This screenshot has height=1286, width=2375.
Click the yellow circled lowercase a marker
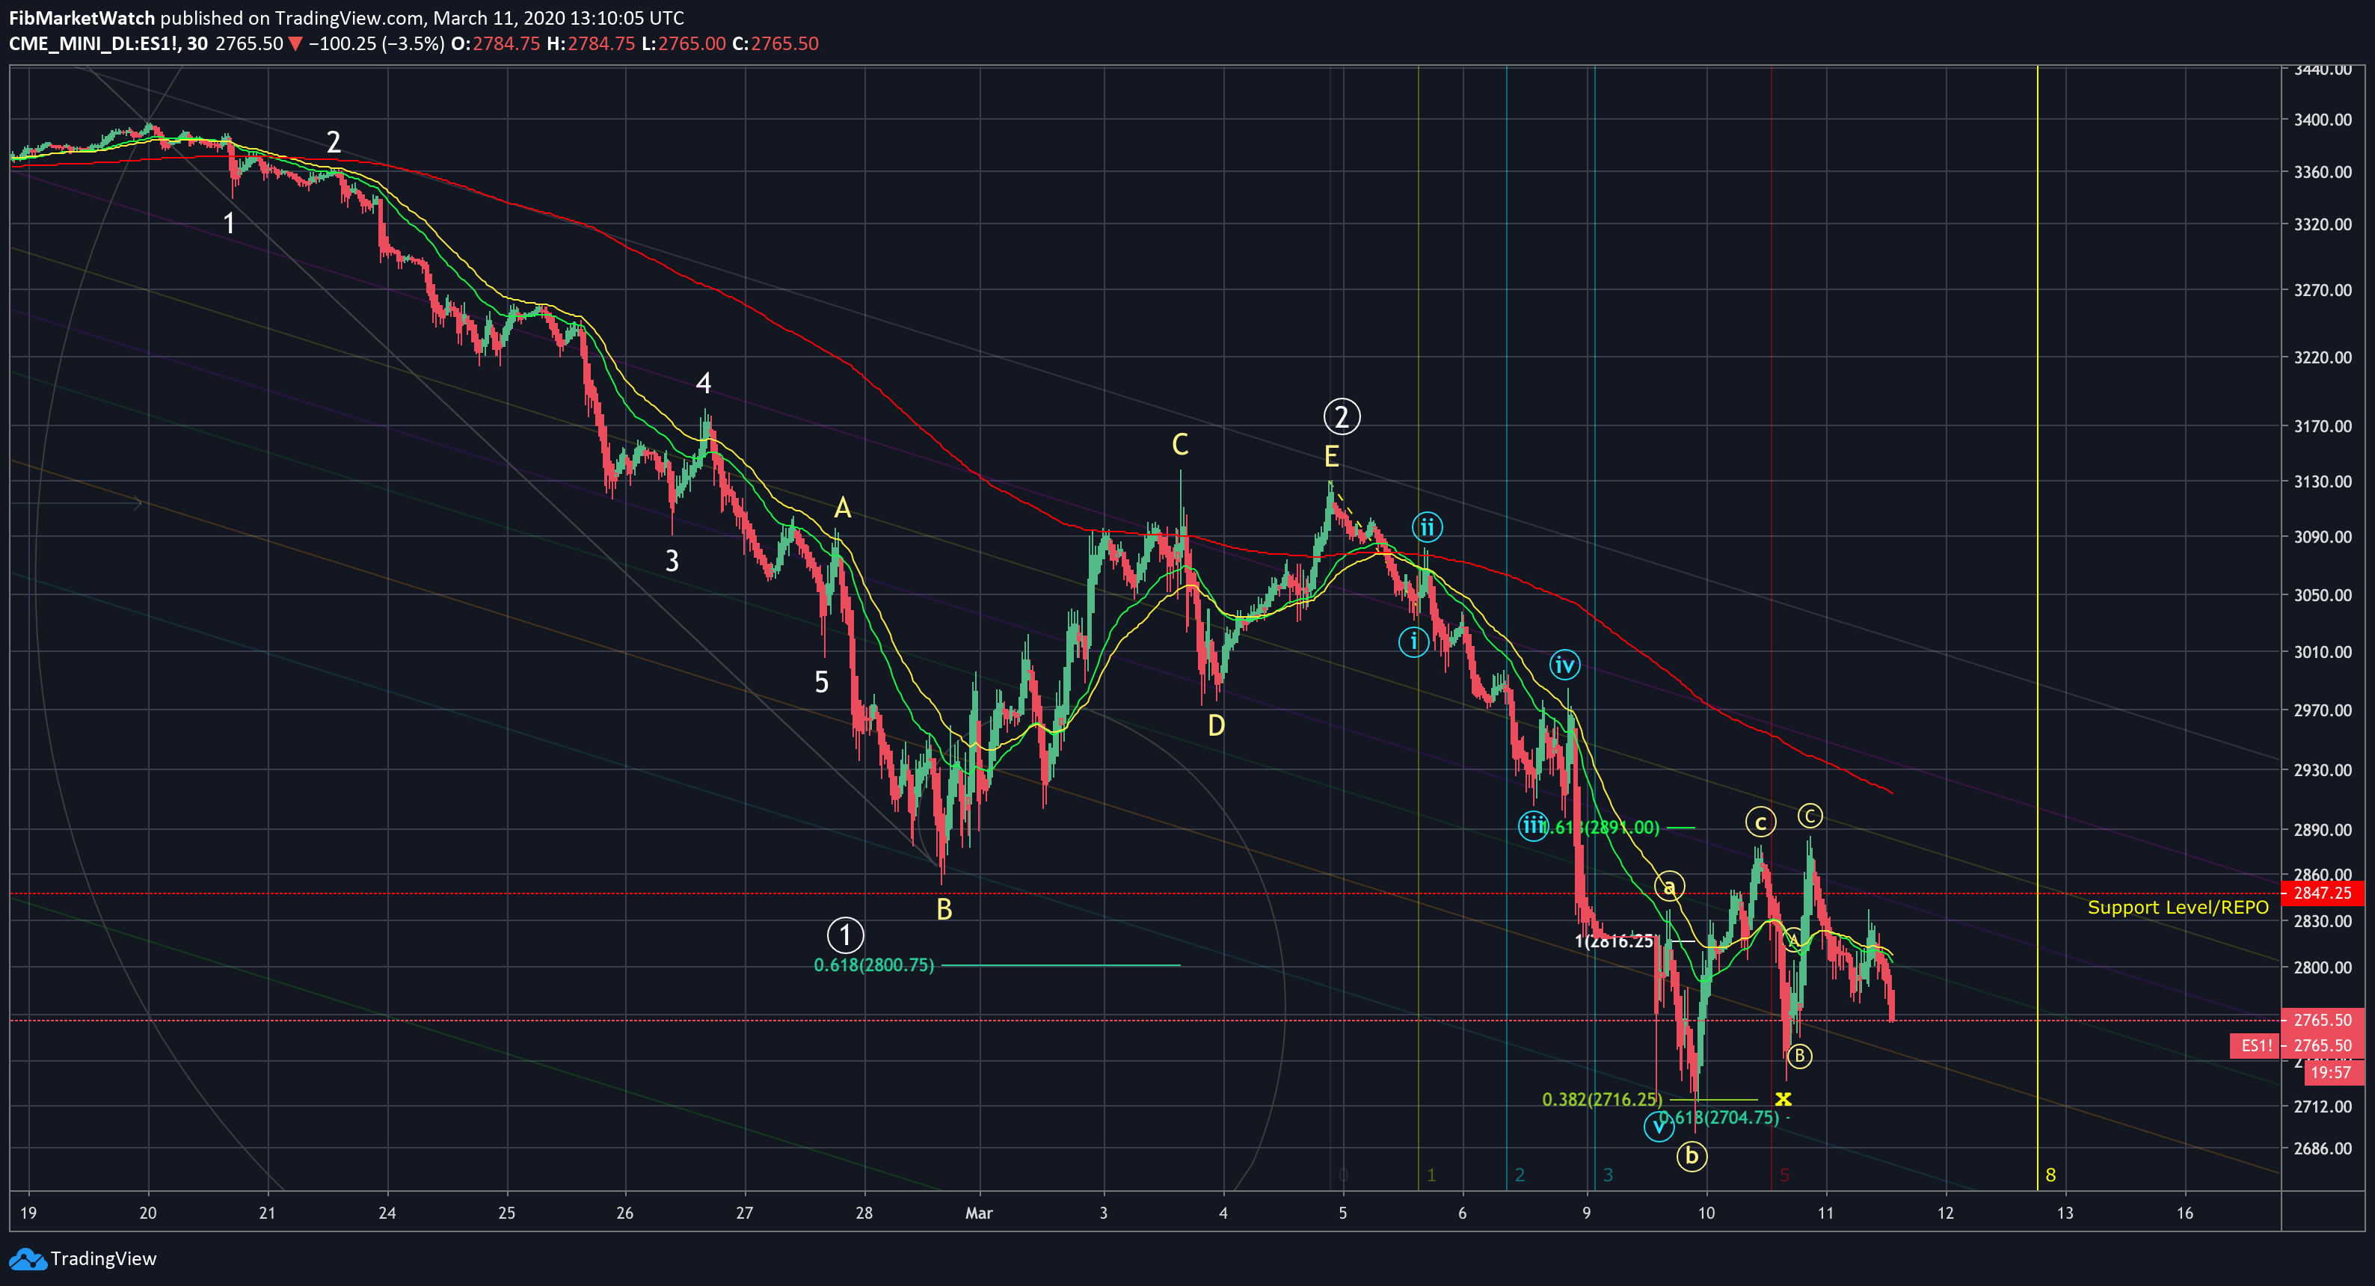pyautogui.click(x=1669, y=887)
